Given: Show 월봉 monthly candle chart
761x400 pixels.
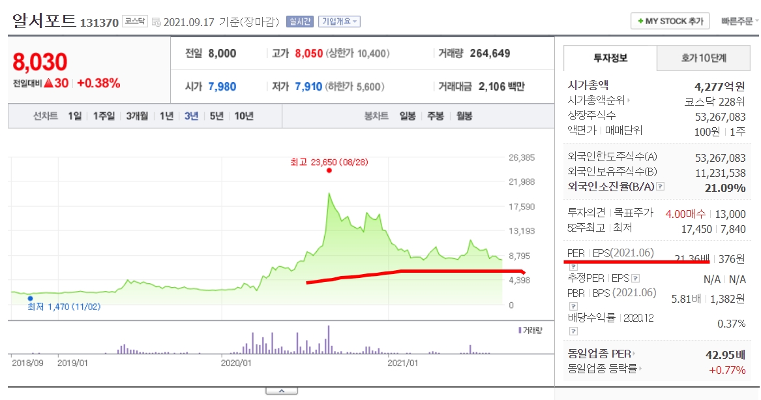Looking at the screenshot, I should click(464, 116).
